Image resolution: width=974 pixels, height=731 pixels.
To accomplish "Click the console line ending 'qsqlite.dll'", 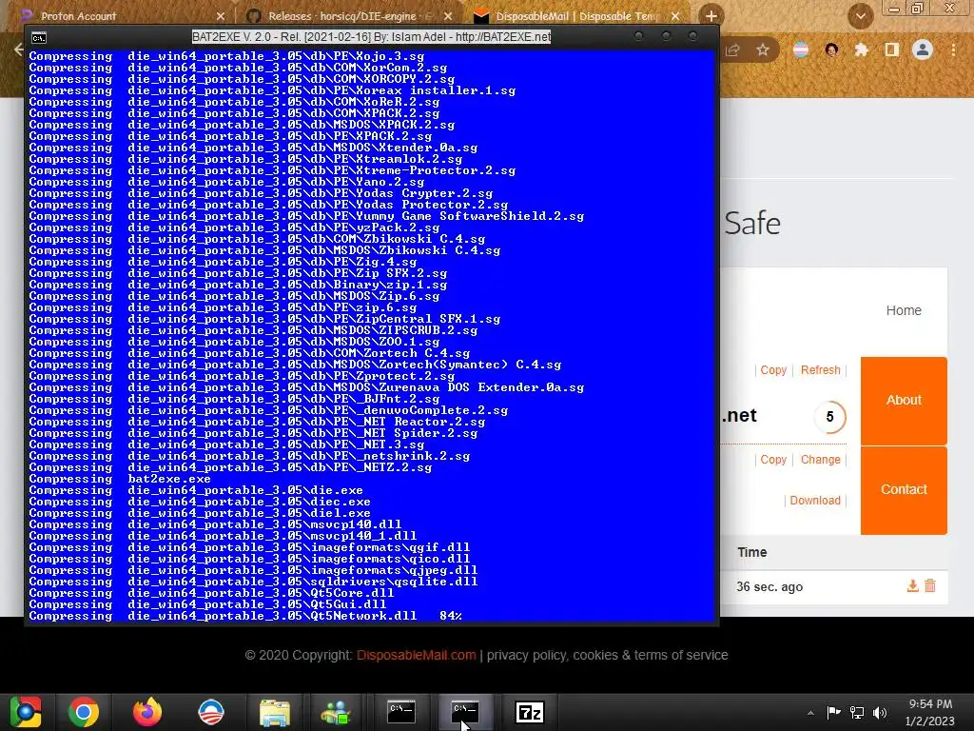I will 253,582.
